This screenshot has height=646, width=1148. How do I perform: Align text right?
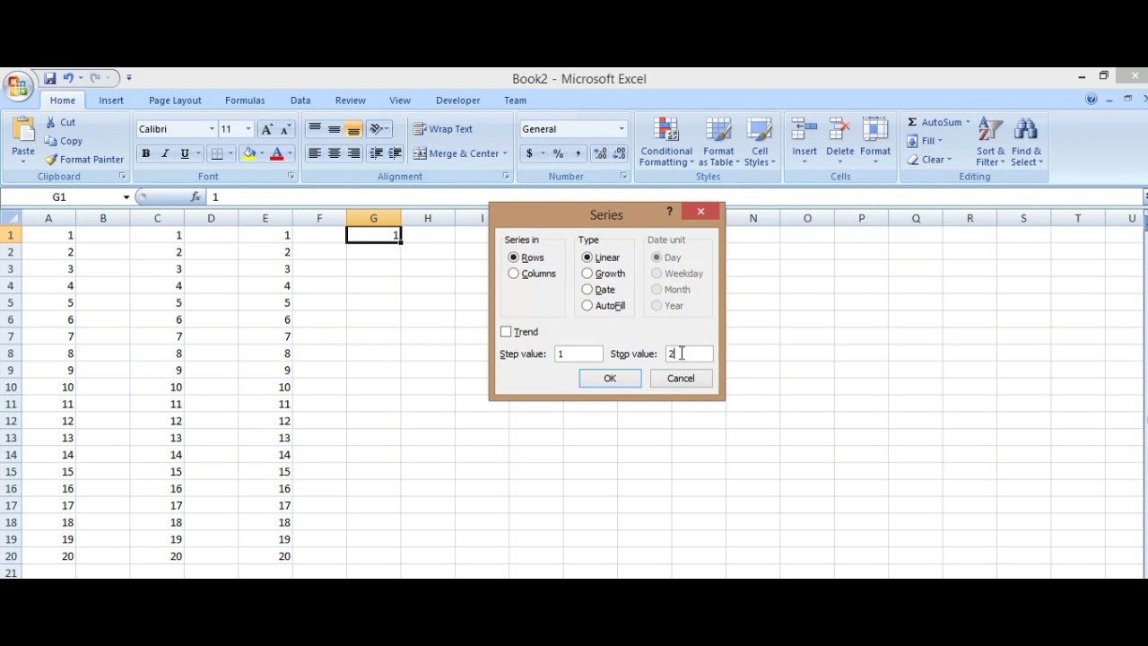[x=353, y=154]
